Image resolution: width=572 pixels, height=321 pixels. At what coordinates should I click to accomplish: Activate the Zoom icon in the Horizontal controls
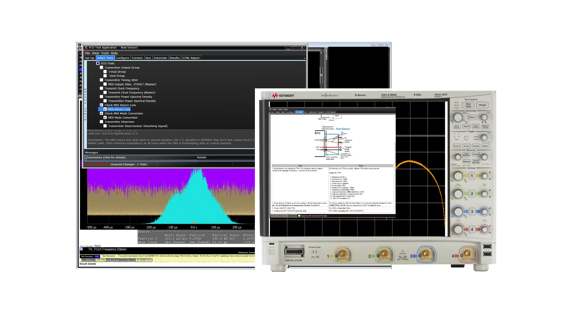pyautogui.click(x=472, y=117)
